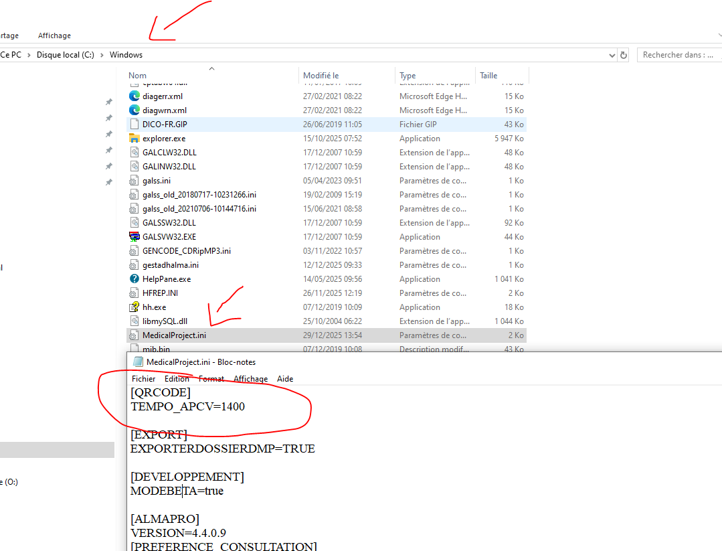This screenshot has height=551, width=722.
Task: Open the diagerr.xml Edge file icon
Action: [x=134, y=96]
